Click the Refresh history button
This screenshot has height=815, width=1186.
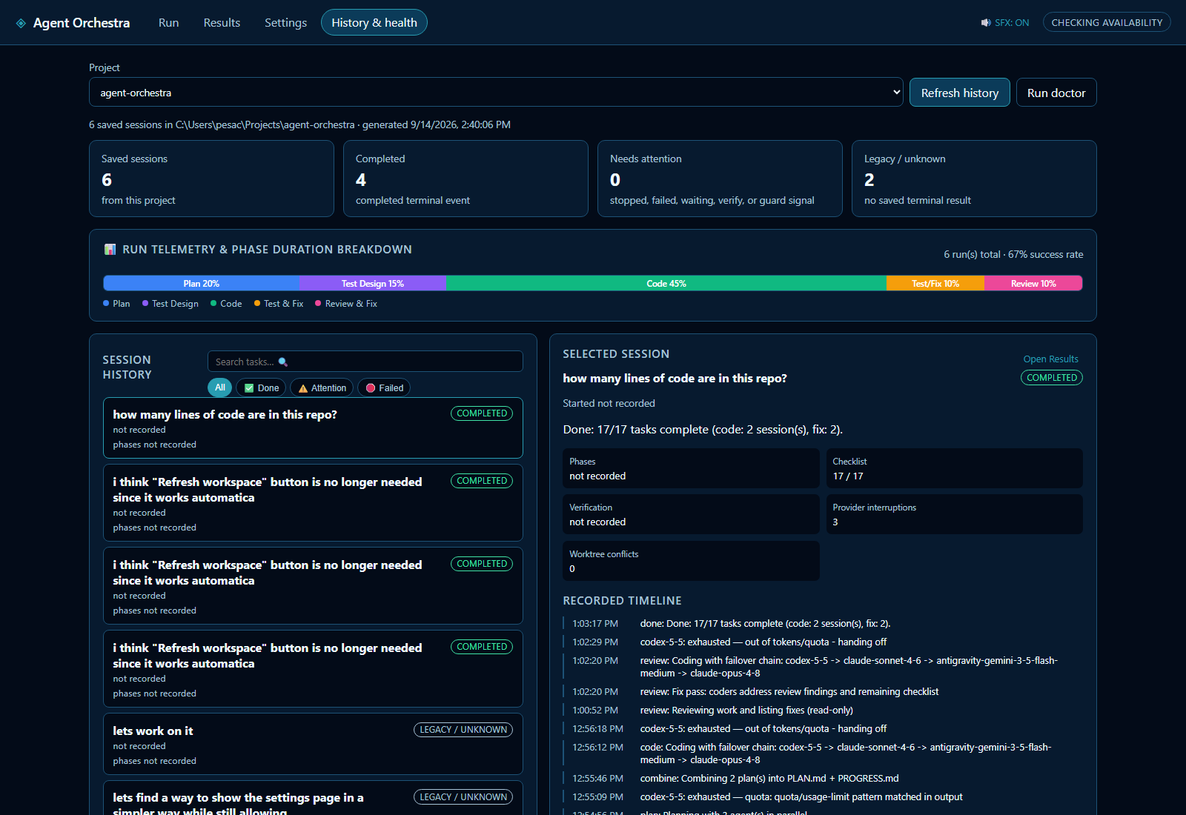click(x=960, y=93)
